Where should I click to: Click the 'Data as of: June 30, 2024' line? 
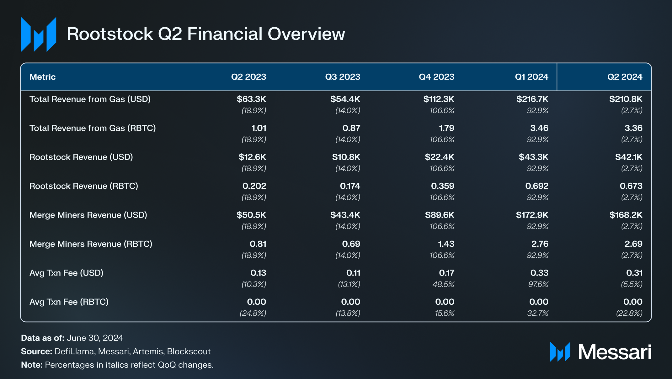[x=72, y=338]
